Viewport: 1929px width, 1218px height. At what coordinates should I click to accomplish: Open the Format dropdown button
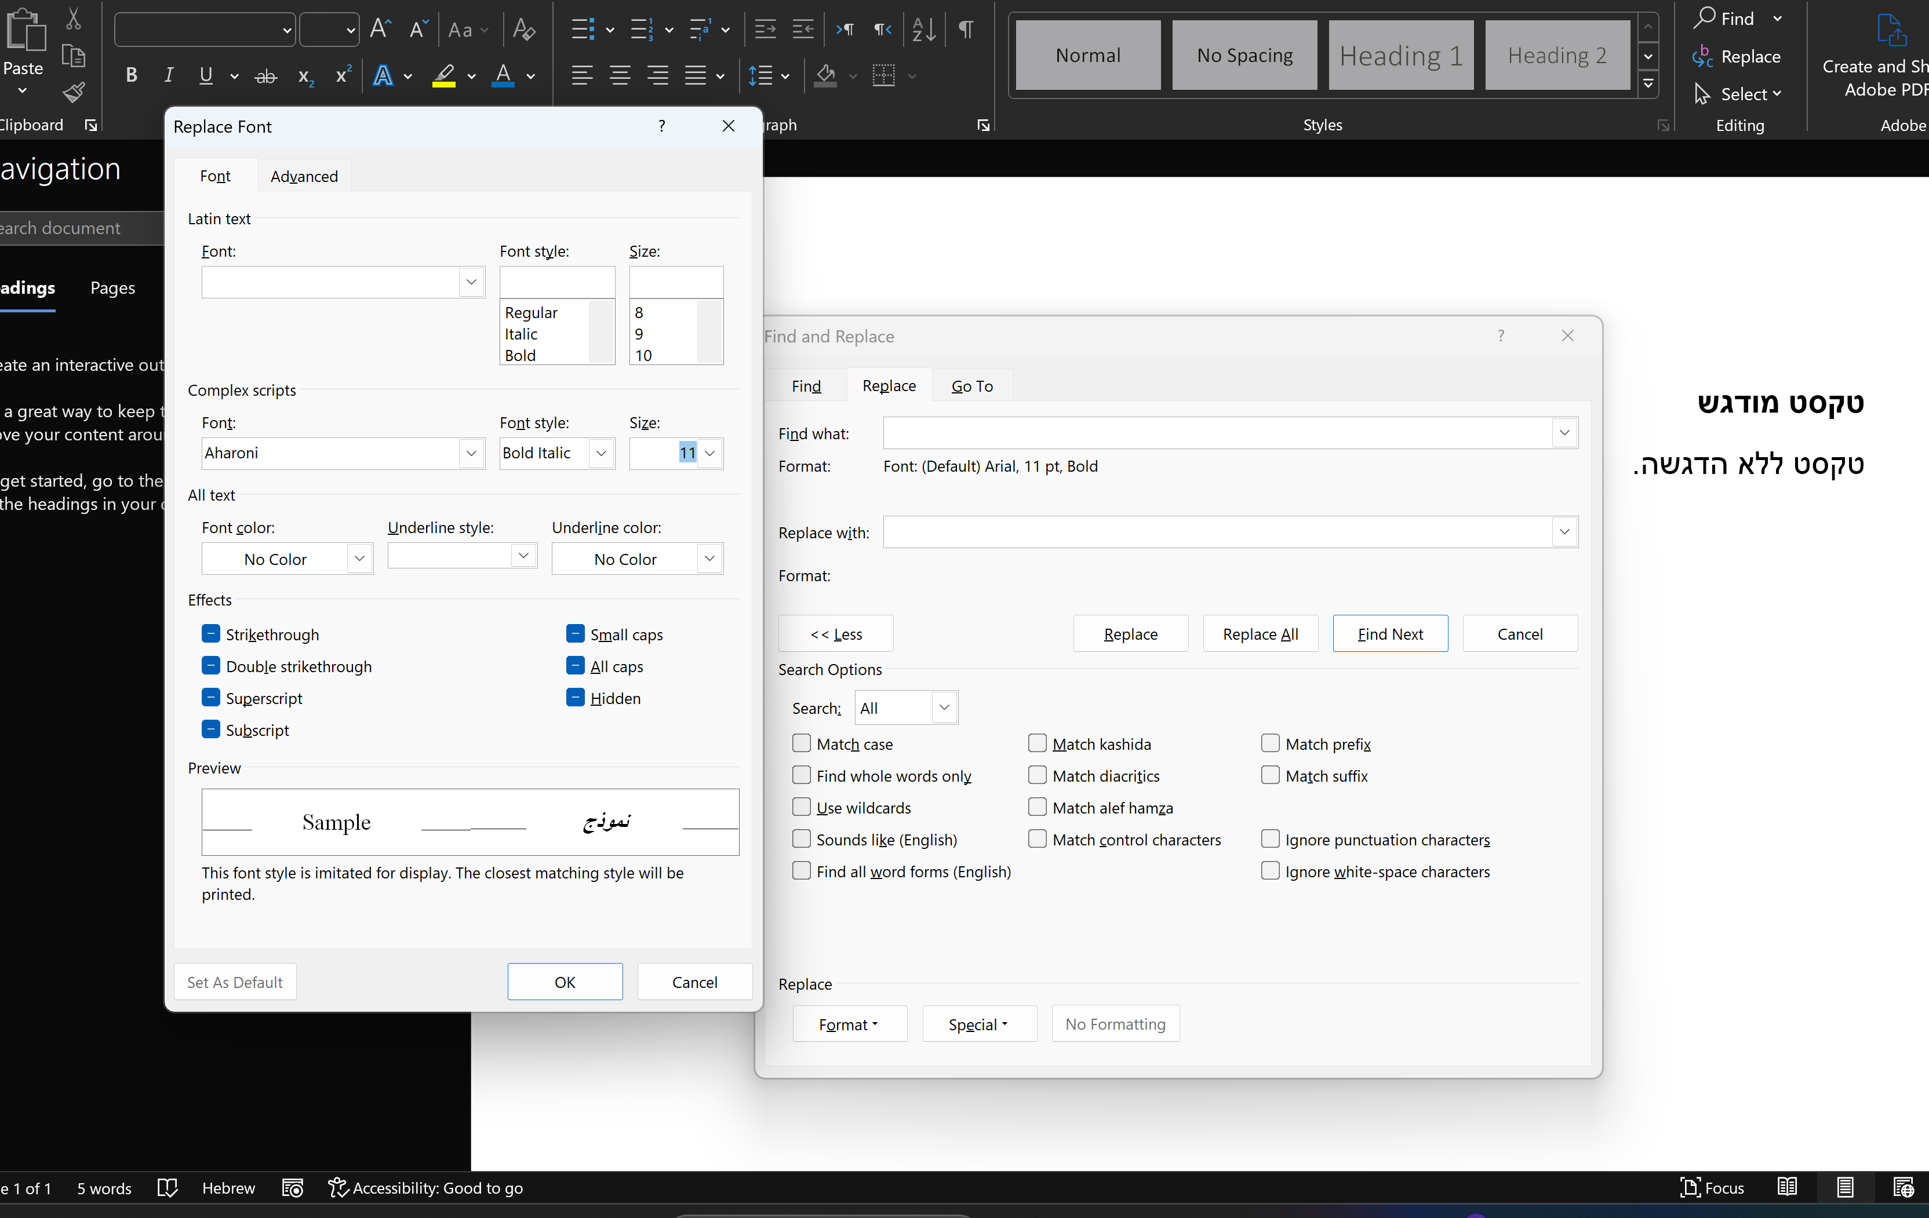click(x=849, y=1023)
